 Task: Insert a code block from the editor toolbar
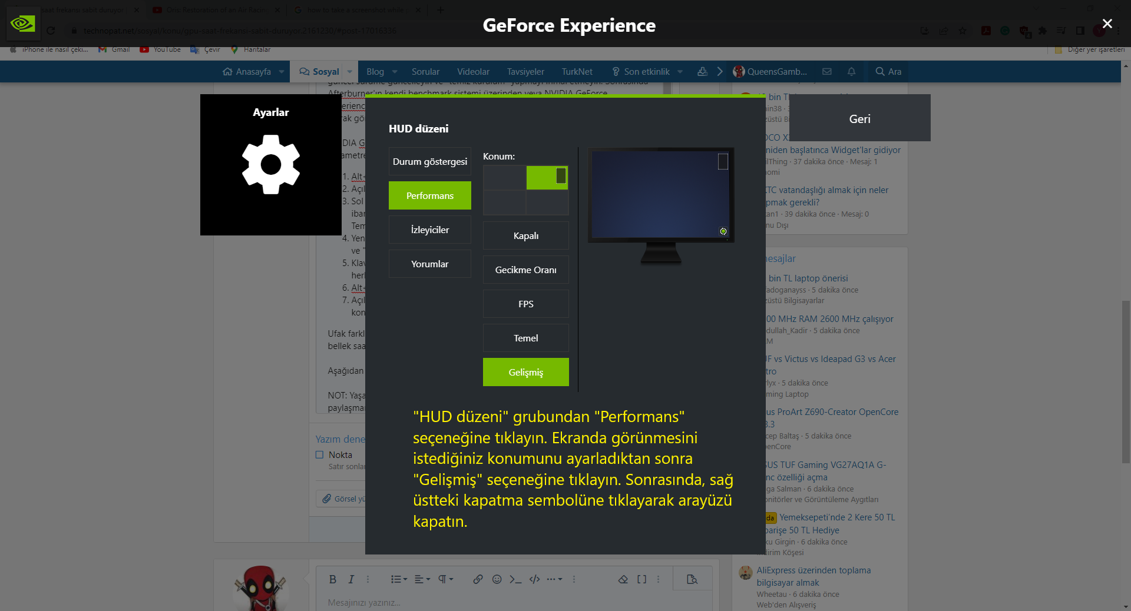click(x=534, y=579)
